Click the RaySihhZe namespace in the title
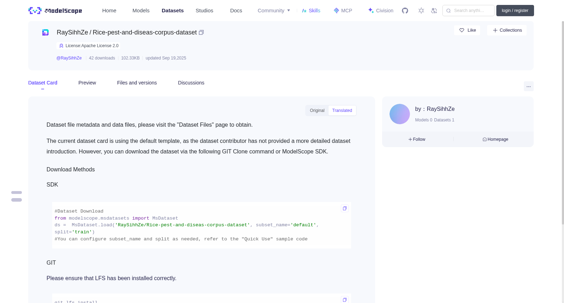 pos(72,32)
